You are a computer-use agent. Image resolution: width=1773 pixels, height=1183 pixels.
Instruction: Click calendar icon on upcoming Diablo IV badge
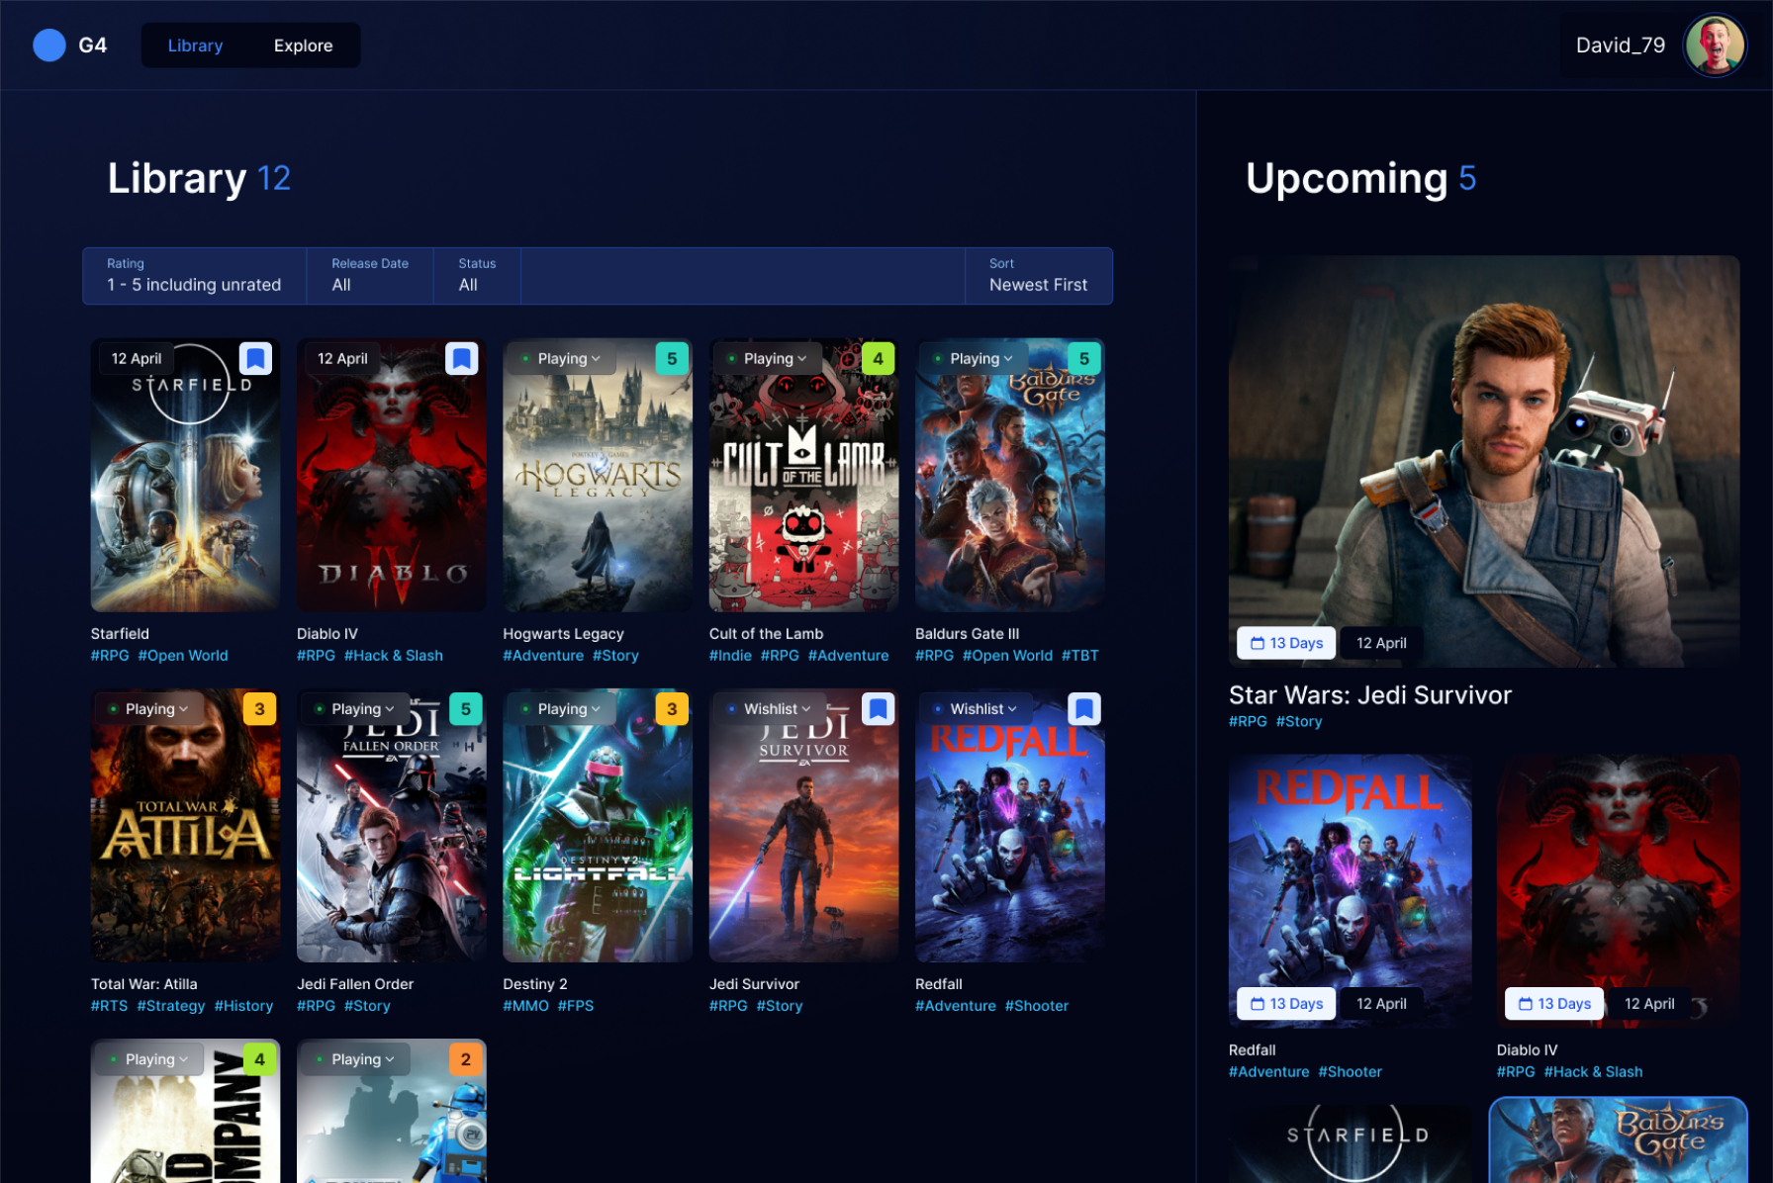tap(1526, 1003)
